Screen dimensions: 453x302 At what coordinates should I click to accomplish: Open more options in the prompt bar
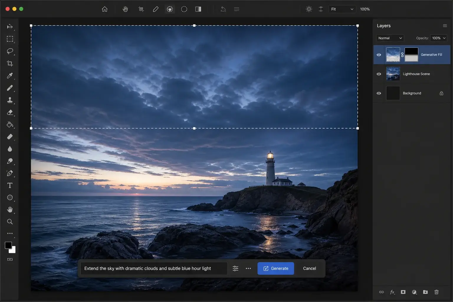(248, 268)
